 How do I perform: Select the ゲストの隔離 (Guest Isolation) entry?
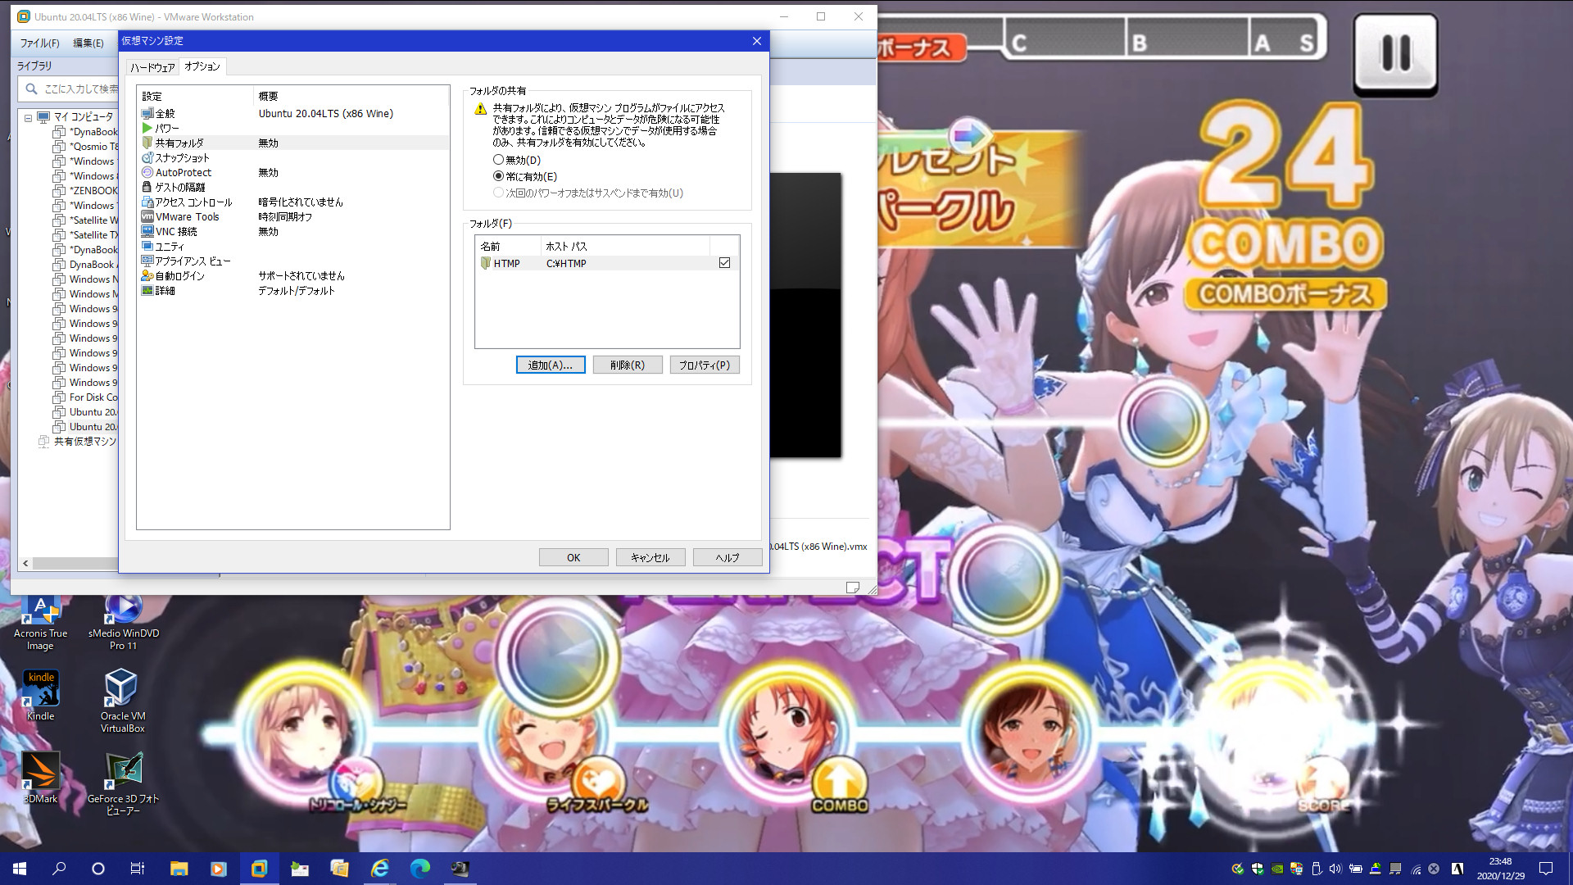292,187
